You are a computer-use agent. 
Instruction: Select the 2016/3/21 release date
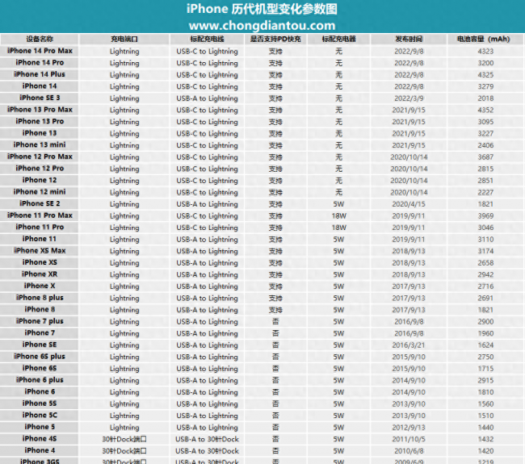(x=409, y=345)
